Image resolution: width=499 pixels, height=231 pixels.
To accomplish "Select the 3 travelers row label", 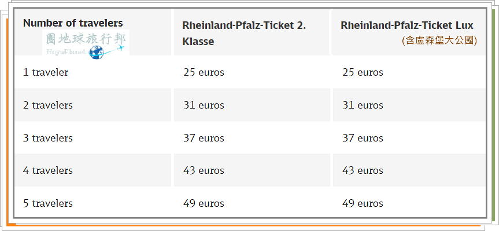I will (48, 138).
